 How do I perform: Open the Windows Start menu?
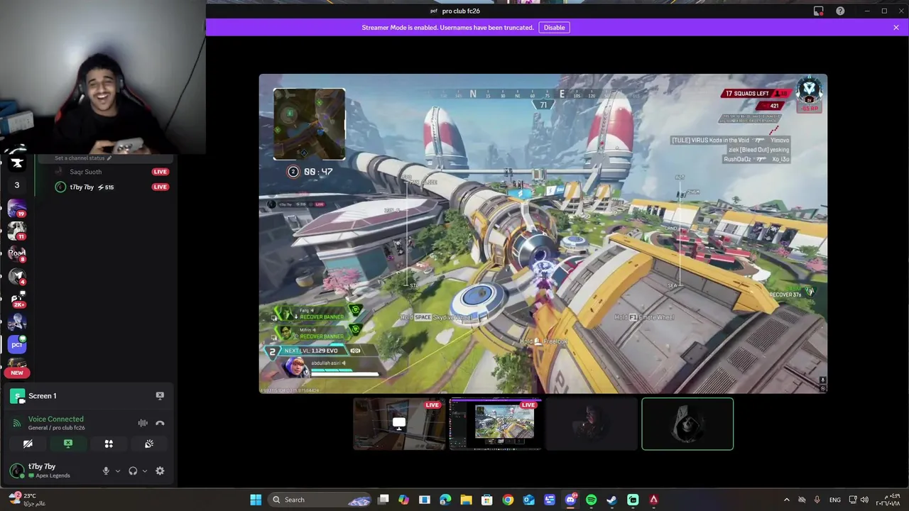point(256,500)
